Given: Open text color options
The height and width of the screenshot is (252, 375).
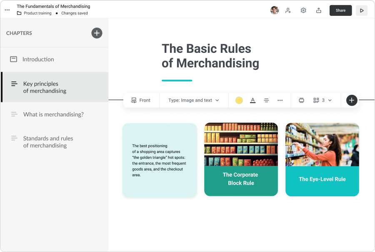Looking at the screenshot, I should pos(252,100).
